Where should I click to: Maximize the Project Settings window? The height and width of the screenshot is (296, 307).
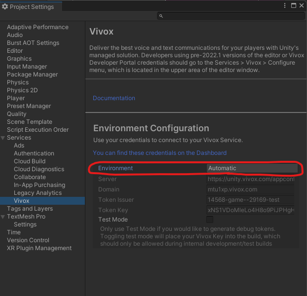(x=294, y=5)
